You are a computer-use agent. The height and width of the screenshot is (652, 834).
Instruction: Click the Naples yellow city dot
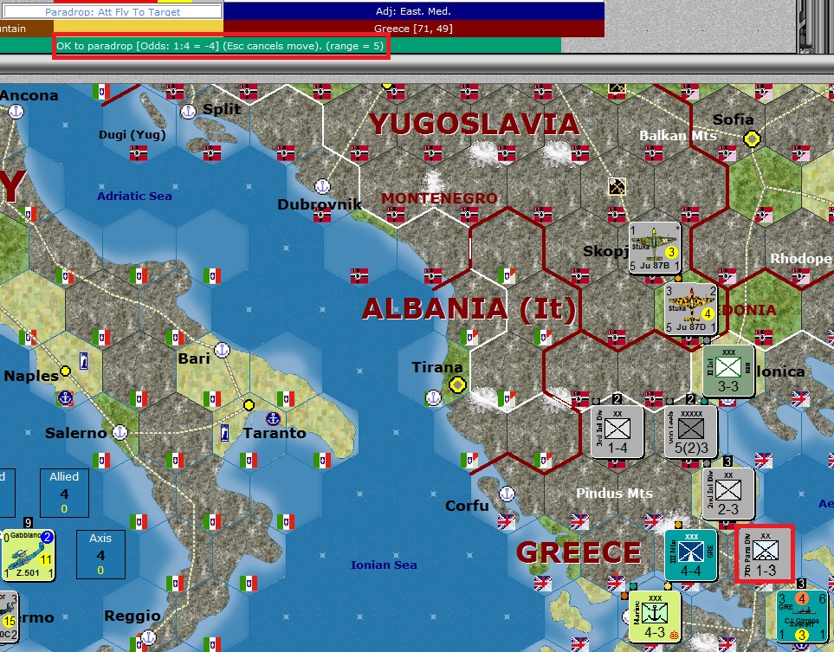click(65, 371)
